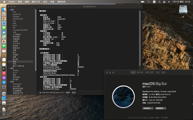
Task: Select 藍牙 in the sidebar
Action: [x=14, y=53]
